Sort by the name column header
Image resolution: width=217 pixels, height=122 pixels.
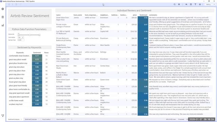click(58, 15)
